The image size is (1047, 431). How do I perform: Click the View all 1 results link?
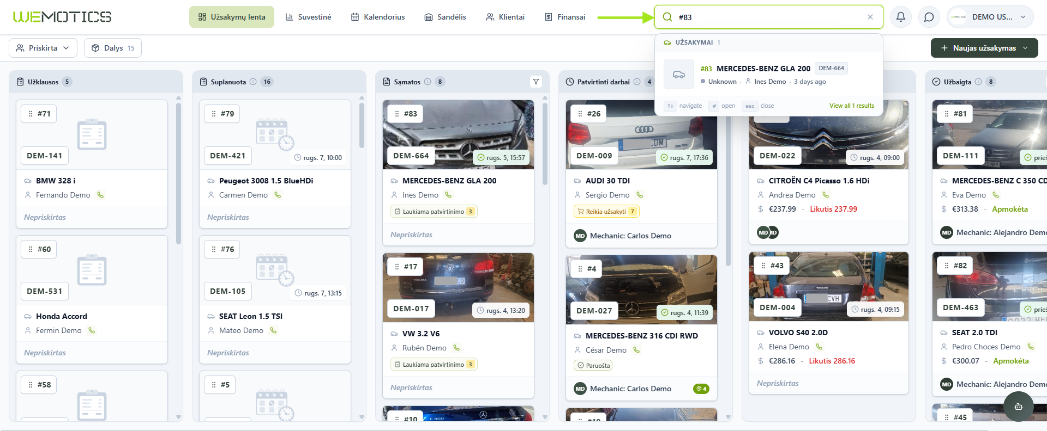(852, 106)
